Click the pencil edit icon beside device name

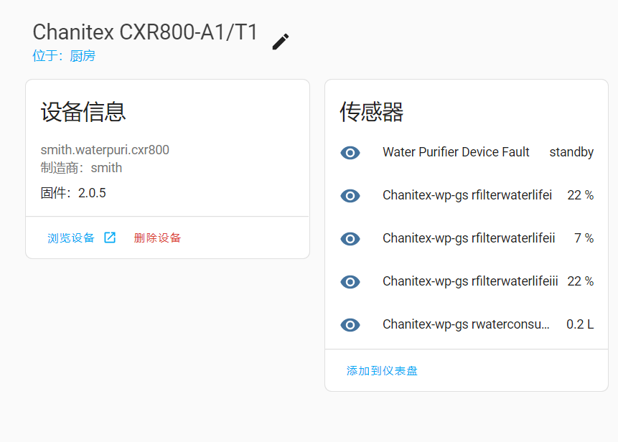281,42
